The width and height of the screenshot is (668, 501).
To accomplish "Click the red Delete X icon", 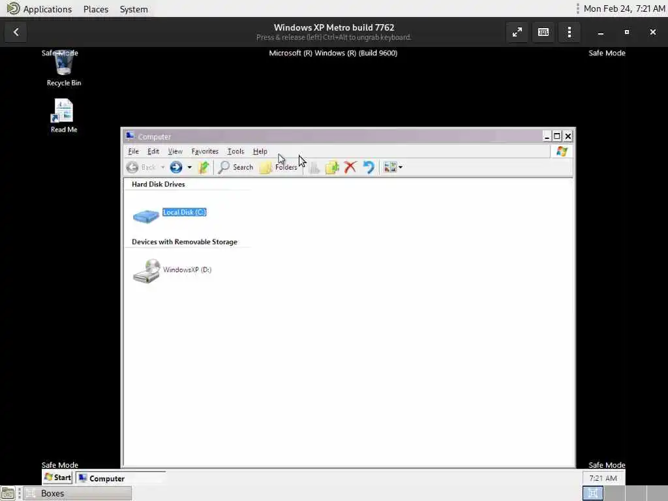I will [350, 167].
